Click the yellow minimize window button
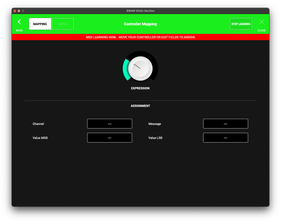 coord(19,11)
